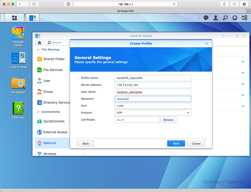
Task: Click the Control Panel home icon
Action: pyautogui.click(x=39, y=42)
